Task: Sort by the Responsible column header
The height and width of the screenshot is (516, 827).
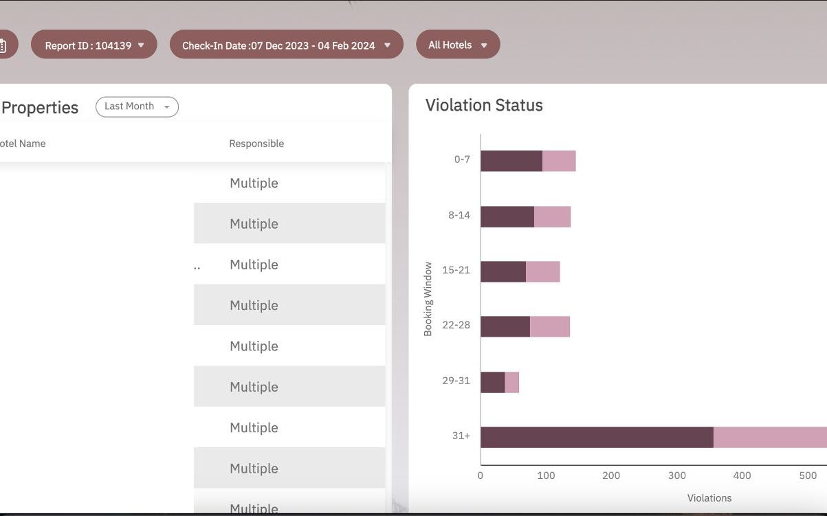Action: click(256, 144)
